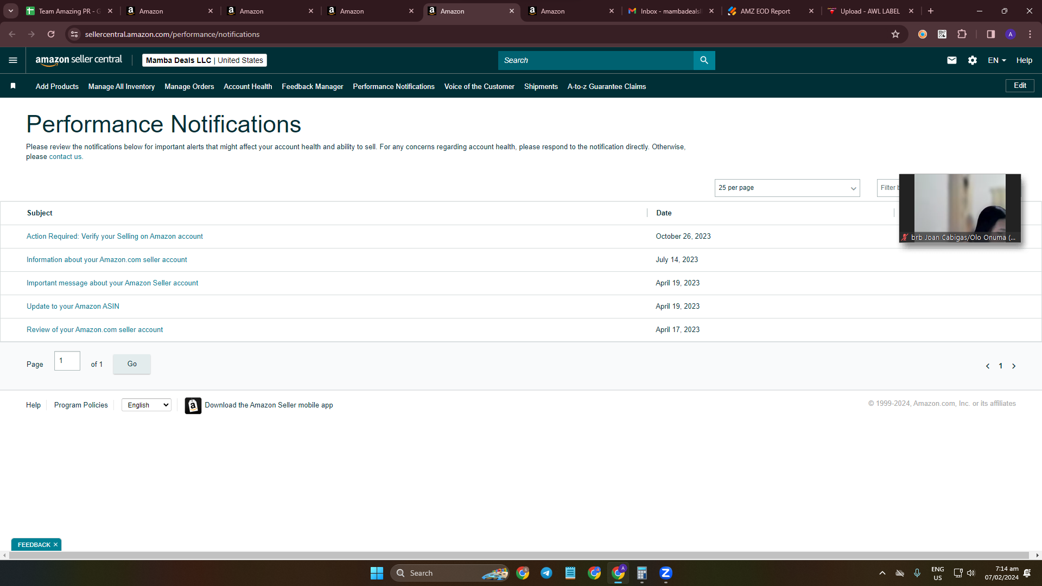Click the Go page button

point(132,364)
